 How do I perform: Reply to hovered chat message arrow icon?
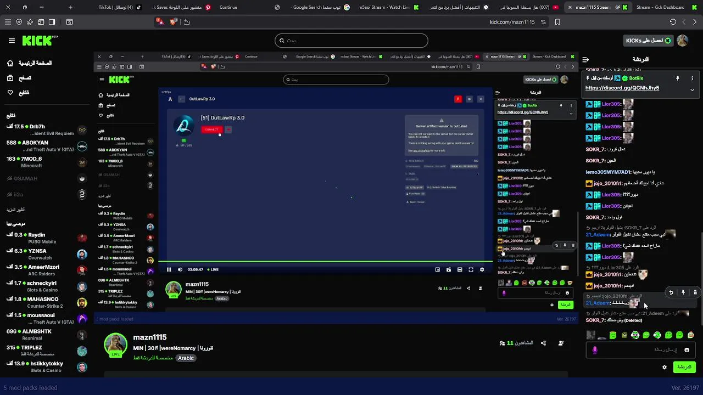[x=671, y=292]
